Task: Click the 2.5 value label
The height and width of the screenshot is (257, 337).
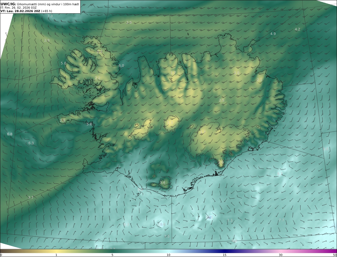Action: 222,100
